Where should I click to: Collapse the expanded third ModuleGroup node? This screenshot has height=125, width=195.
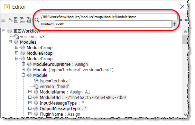coord(17,59)
